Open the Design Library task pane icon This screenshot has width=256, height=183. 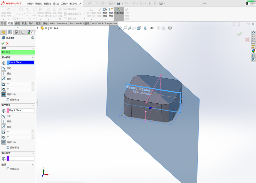(x=253, y=38)
